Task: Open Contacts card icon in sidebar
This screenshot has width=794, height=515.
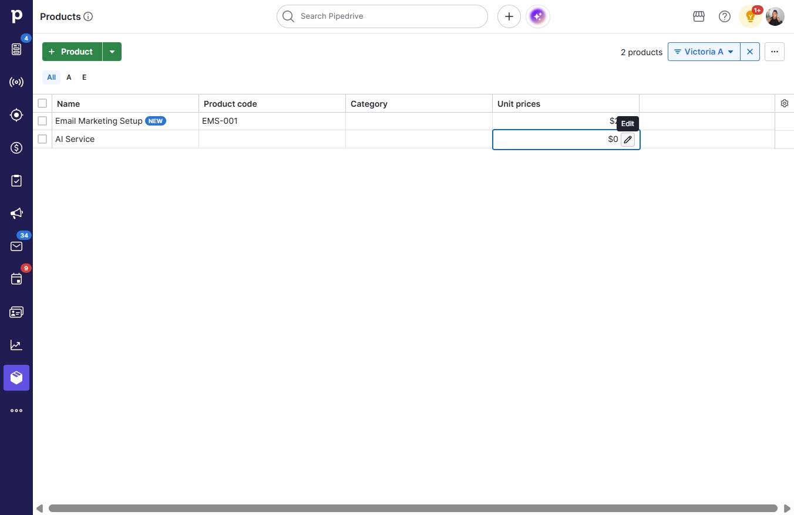Action: click(x=16, y=312)
